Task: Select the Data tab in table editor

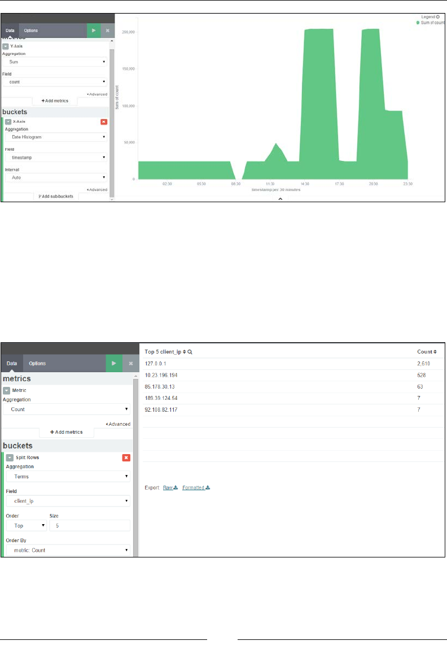Action: pos(12,363)
